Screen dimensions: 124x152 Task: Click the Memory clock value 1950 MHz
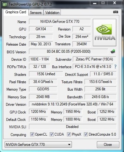pyautogui.click(x=73, y=112)
